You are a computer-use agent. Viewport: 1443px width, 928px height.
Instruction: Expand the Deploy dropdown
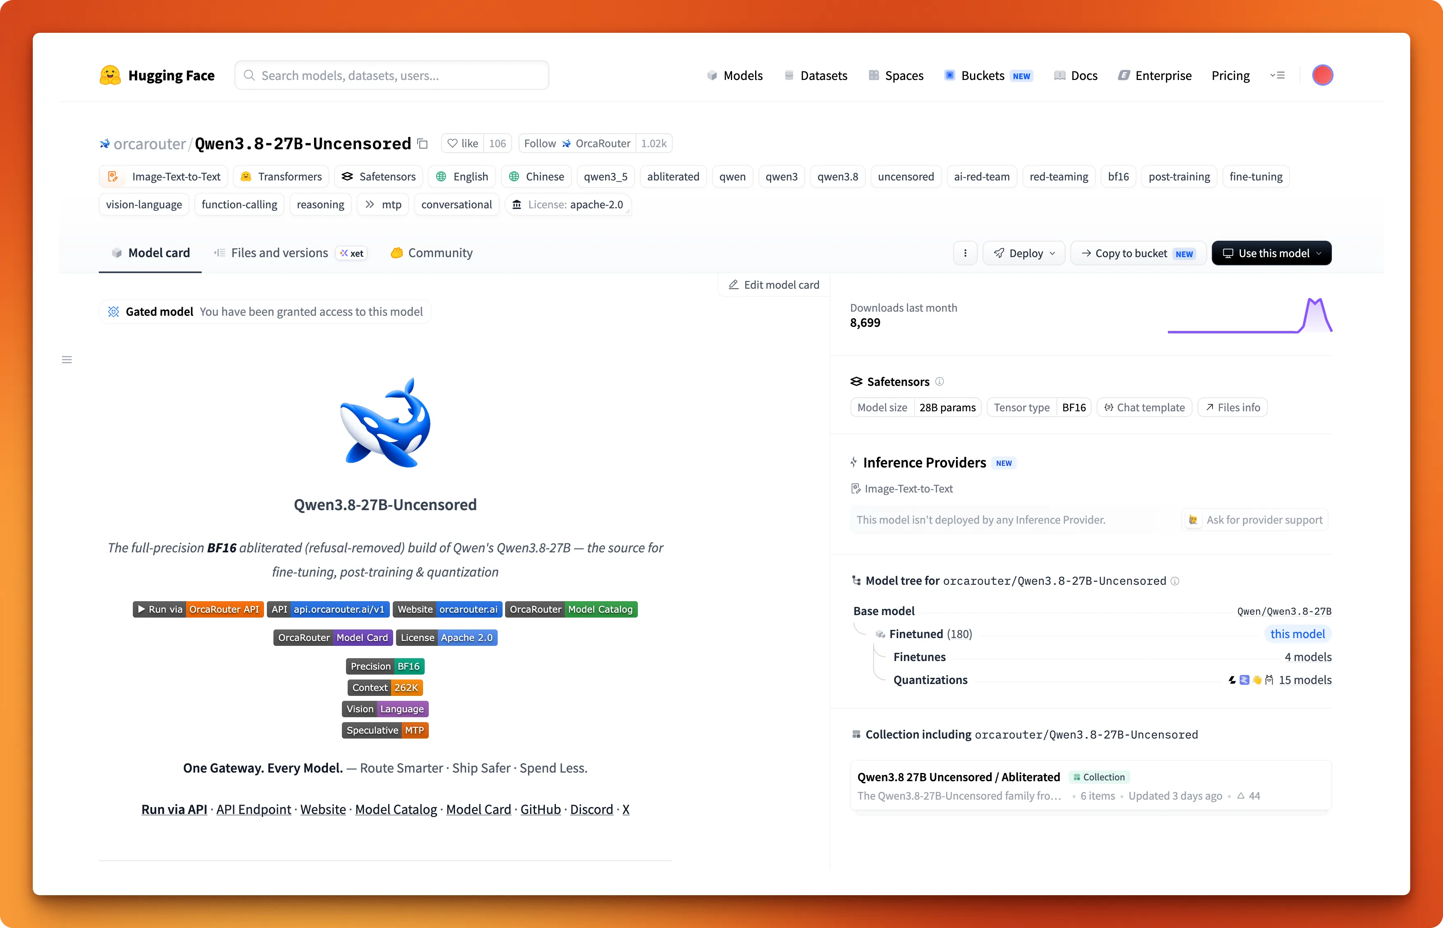click(x=1024, y=253)
